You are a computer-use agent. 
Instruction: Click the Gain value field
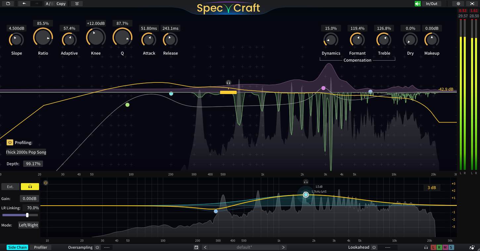coord(29,198)
